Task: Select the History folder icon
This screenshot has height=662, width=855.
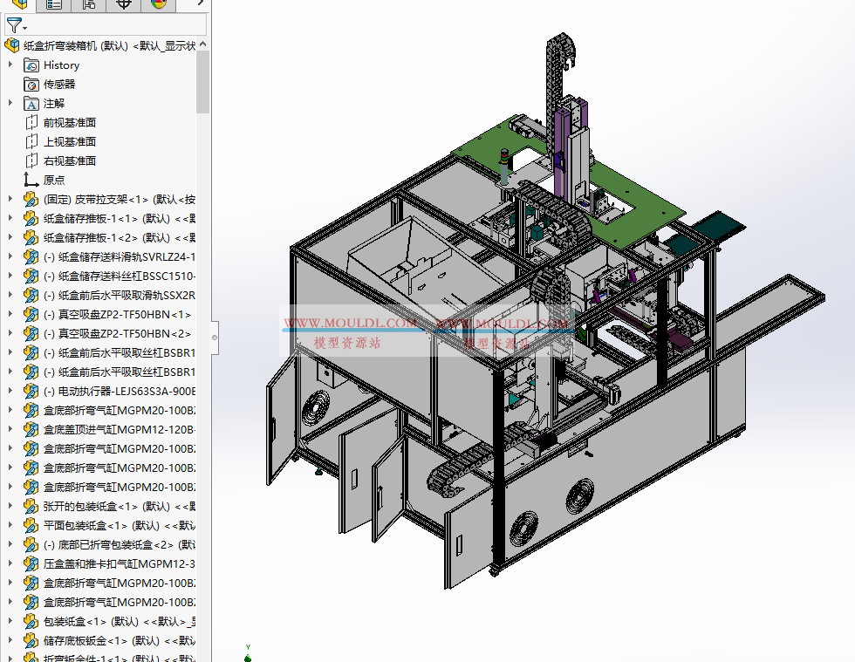Action: point(31,65)
